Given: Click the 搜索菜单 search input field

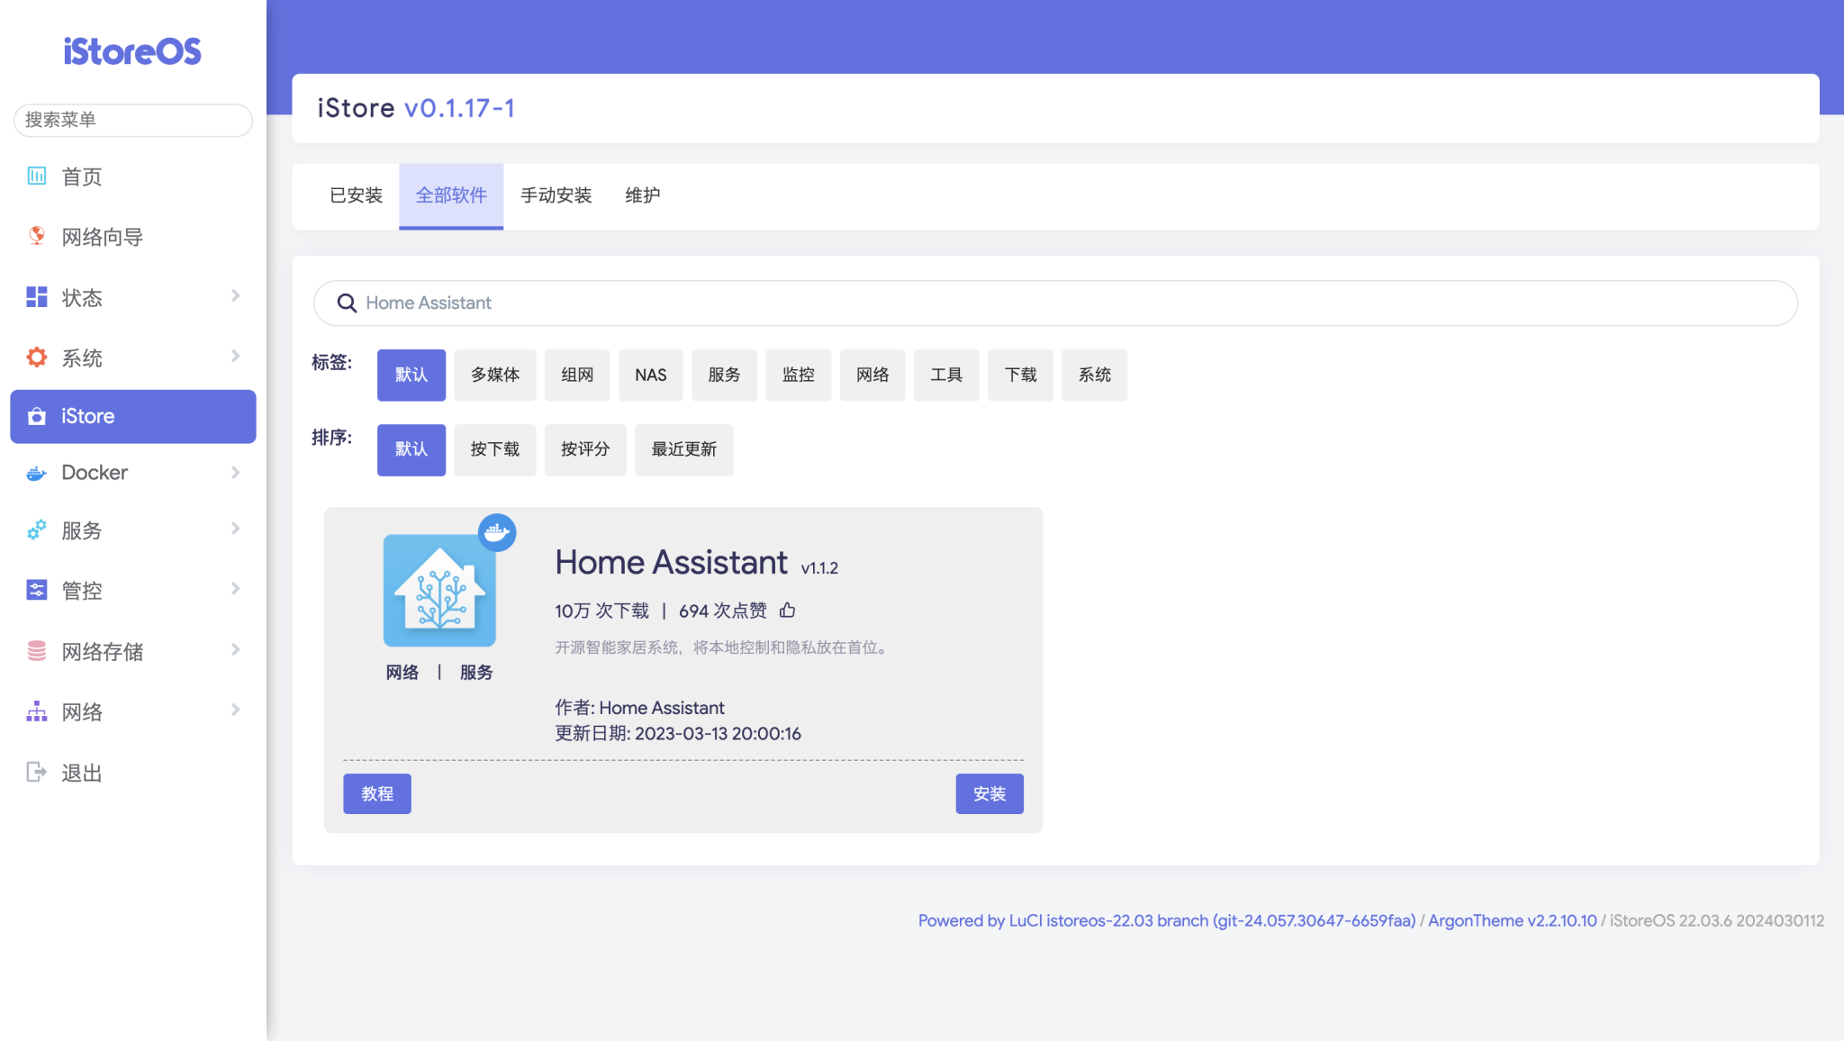Looking at the screenshot, I should pos(132,120).
